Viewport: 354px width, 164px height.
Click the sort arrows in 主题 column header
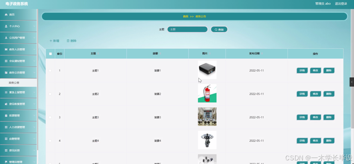click(98, 54)
